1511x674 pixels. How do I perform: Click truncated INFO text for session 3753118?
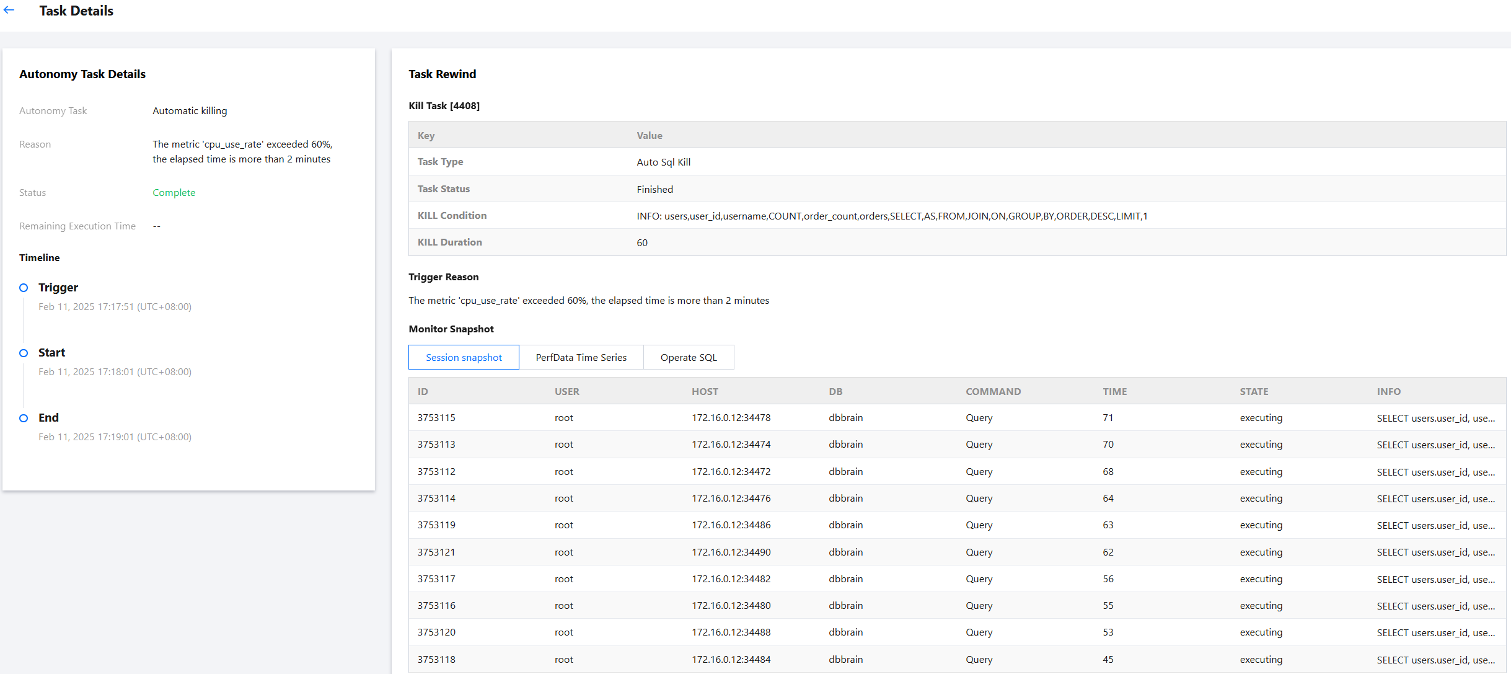tap(1435, 660)
